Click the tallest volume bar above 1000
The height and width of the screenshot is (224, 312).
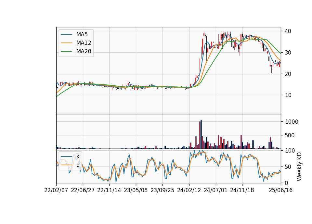point(201,134)
